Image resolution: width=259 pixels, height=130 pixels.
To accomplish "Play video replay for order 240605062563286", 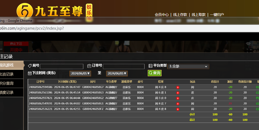I will tap(178, 93).
